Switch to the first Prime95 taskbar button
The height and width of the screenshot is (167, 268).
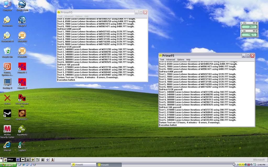[83, 165]
